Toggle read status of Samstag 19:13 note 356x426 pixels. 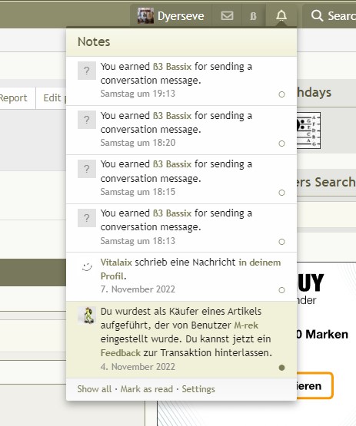point(281,94)
